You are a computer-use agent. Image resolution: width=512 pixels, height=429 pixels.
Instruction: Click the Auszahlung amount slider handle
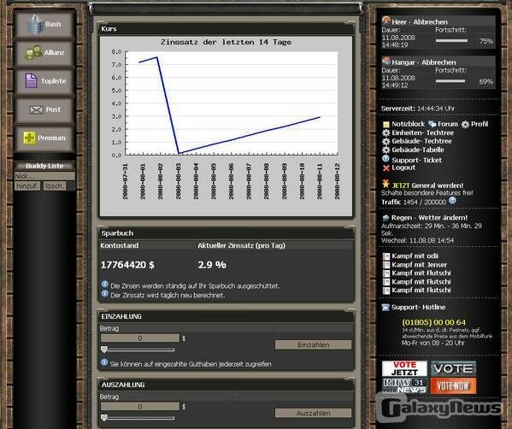pos(104,418)
